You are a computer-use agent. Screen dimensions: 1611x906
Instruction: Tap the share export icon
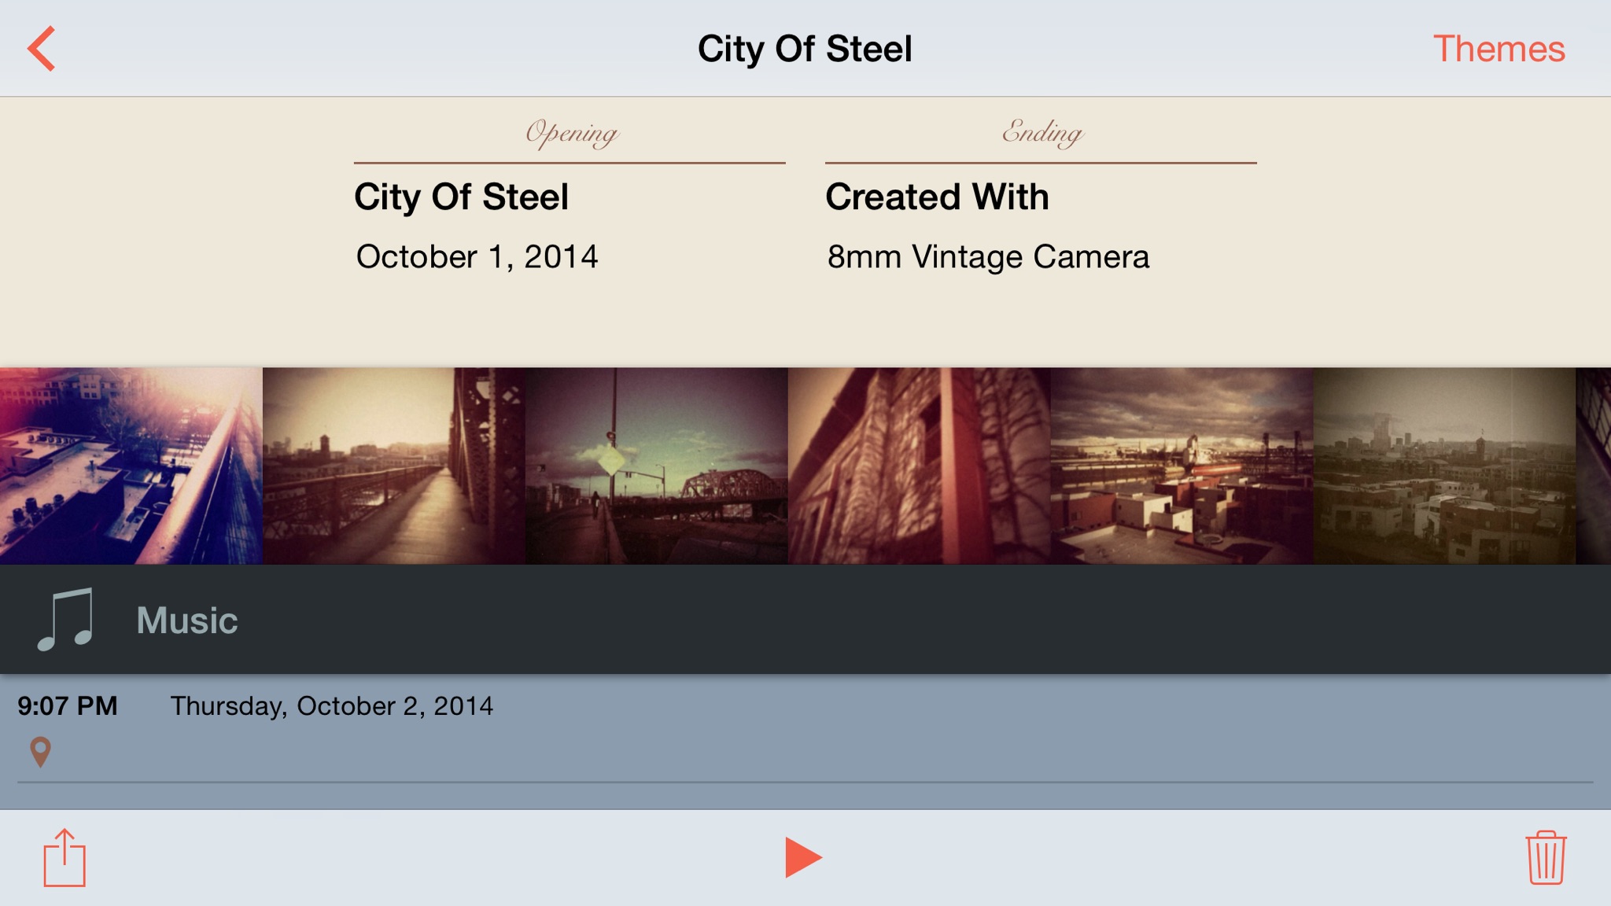point(65,857)
